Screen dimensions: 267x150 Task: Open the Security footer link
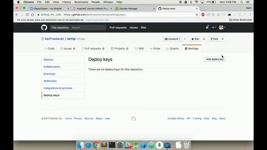pos(89,118)
